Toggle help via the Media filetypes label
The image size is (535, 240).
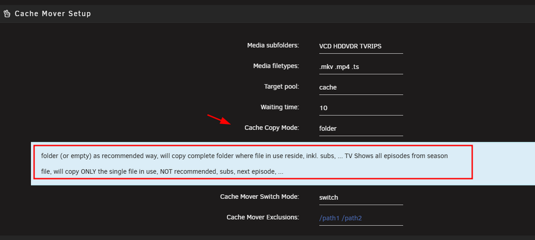tap(276, 66)
